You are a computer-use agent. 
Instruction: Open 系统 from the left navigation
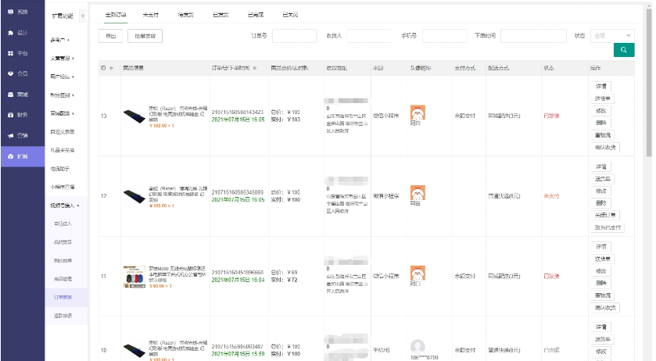coord(18,13)
